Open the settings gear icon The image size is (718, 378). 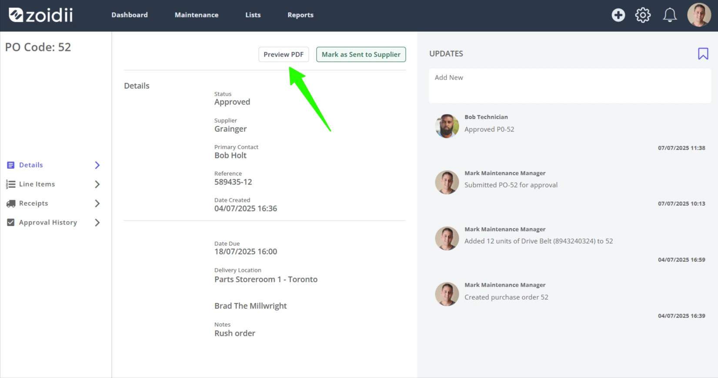coord(643,15)
